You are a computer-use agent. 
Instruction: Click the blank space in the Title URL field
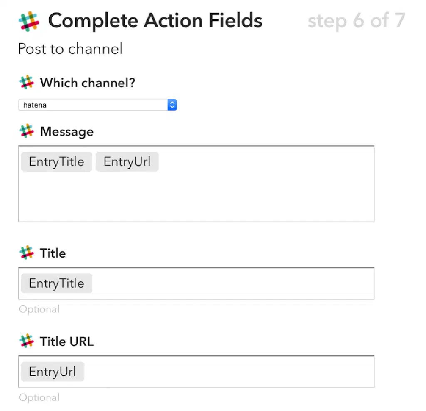coord(229,372)
